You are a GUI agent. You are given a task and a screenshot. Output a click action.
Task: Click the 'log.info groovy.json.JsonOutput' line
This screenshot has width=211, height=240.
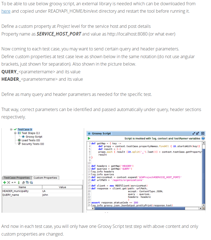click(132, 205)
